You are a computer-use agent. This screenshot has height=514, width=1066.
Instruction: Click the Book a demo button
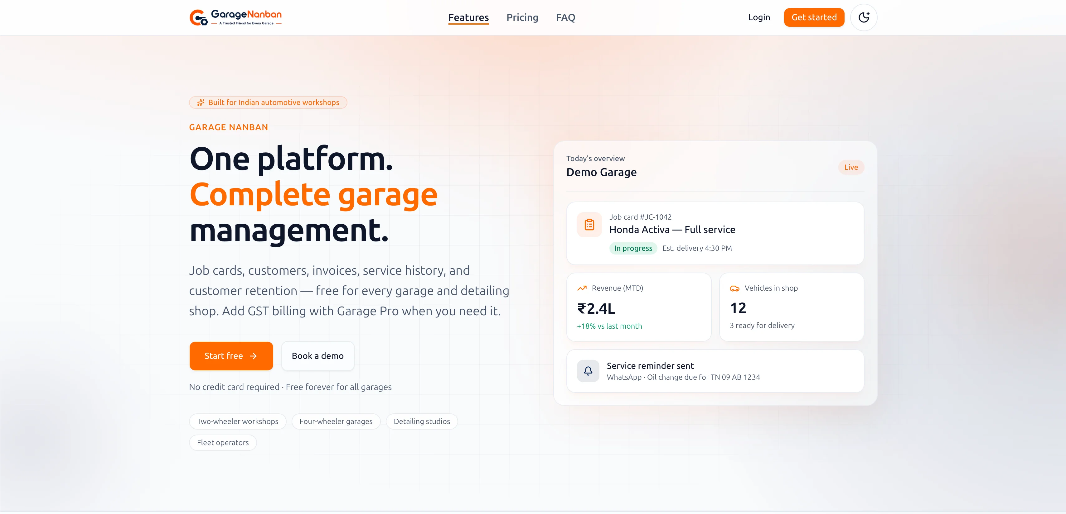tap(317, 356)
